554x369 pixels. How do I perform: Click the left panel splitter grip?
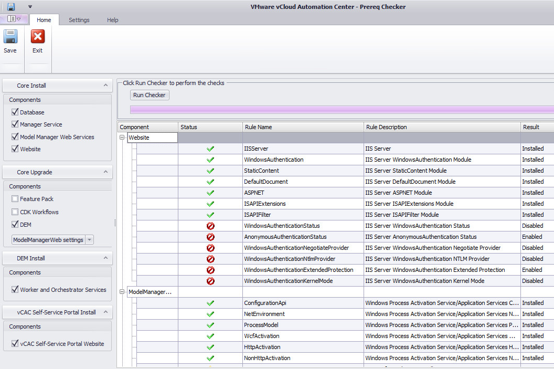[x=115, y=223]
